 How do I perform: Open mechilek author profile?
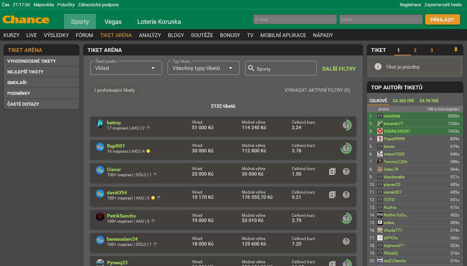pos(392,116)
